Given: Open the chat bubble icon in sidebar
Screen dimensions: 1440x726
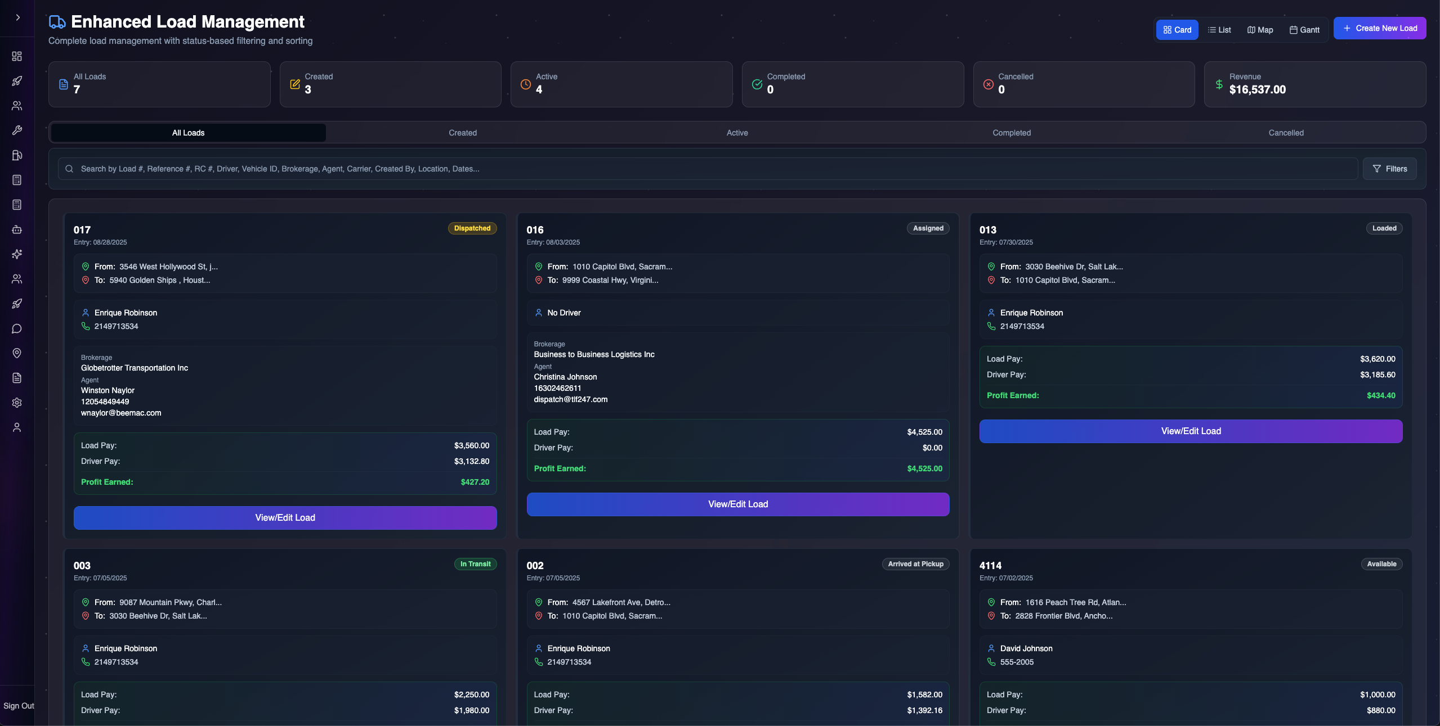Looking at the screenshot, I should pyautogui.click(x=17, y=328).
